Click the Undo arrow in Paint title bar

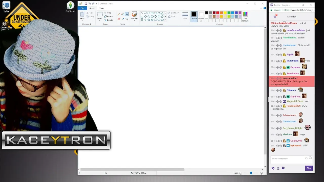point(90,4)
